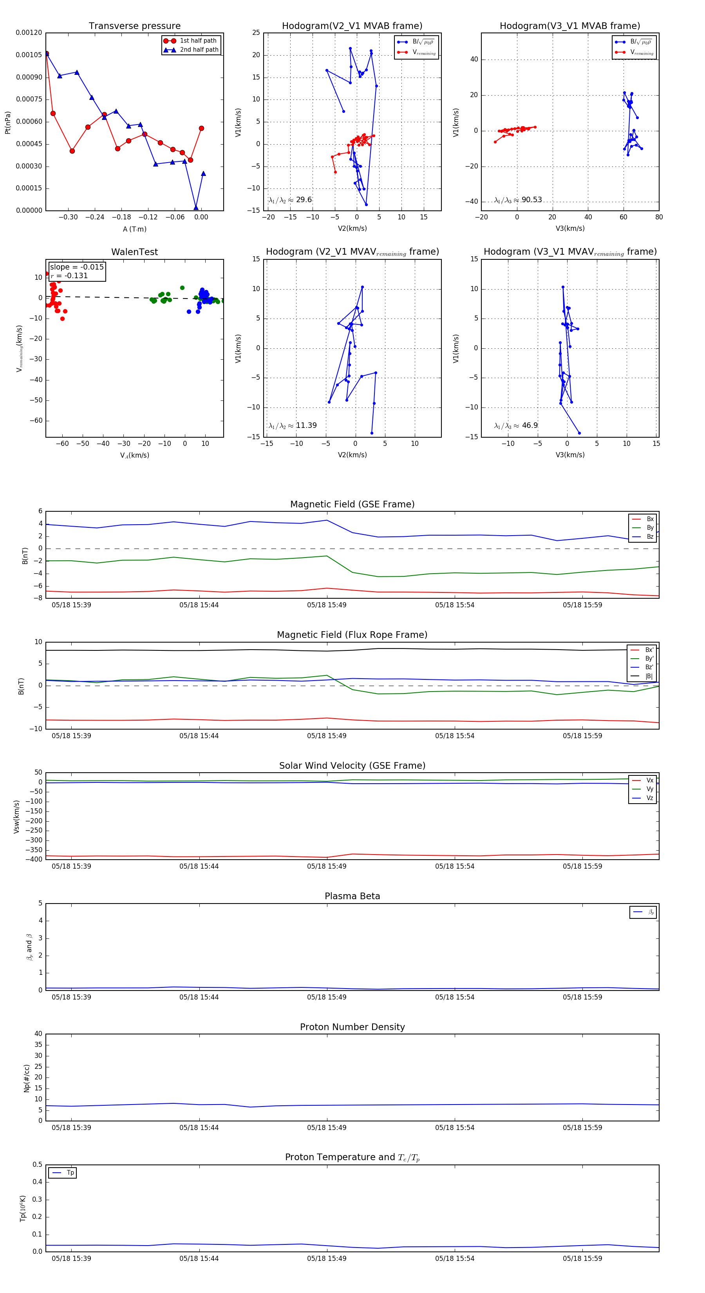
Task: Click 'Proton Temperature and Te/Tp' title
Action: [352, 1157]
